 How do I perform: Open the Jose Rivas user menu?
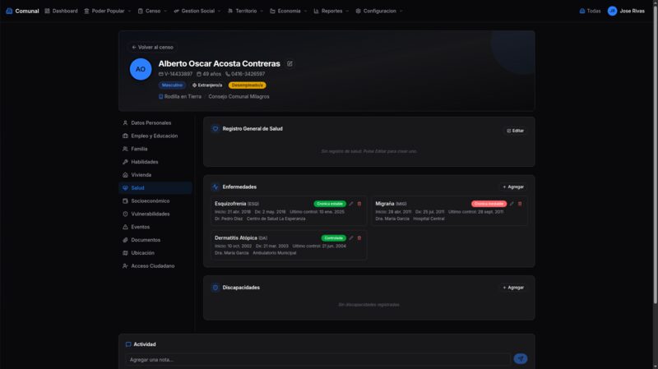(x=626, y=11)
